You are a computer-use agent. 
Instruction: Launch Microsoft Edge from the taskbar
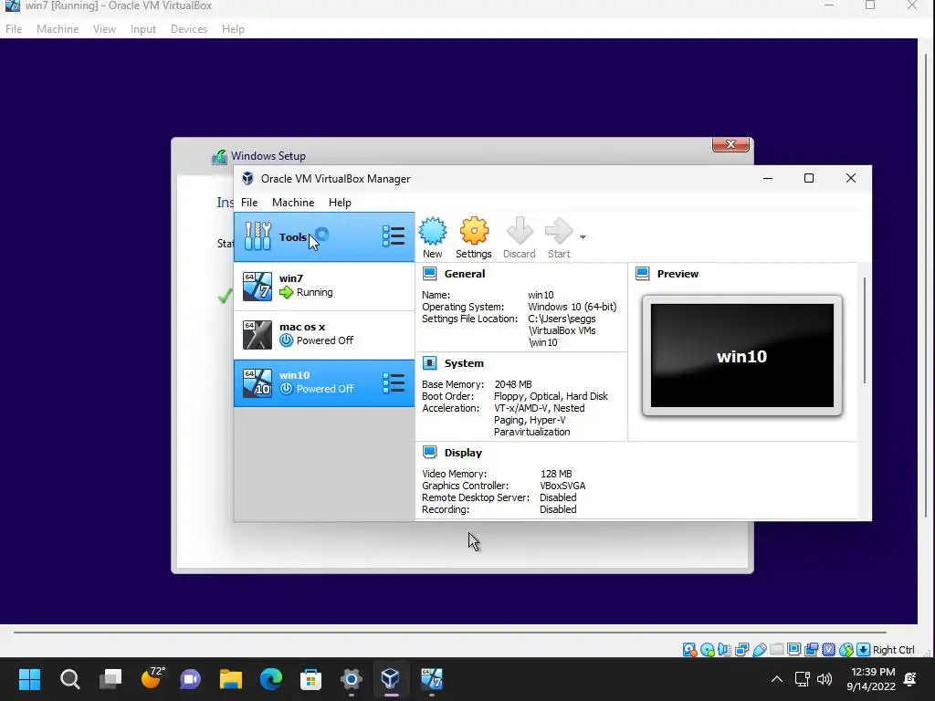coord(270,679)
